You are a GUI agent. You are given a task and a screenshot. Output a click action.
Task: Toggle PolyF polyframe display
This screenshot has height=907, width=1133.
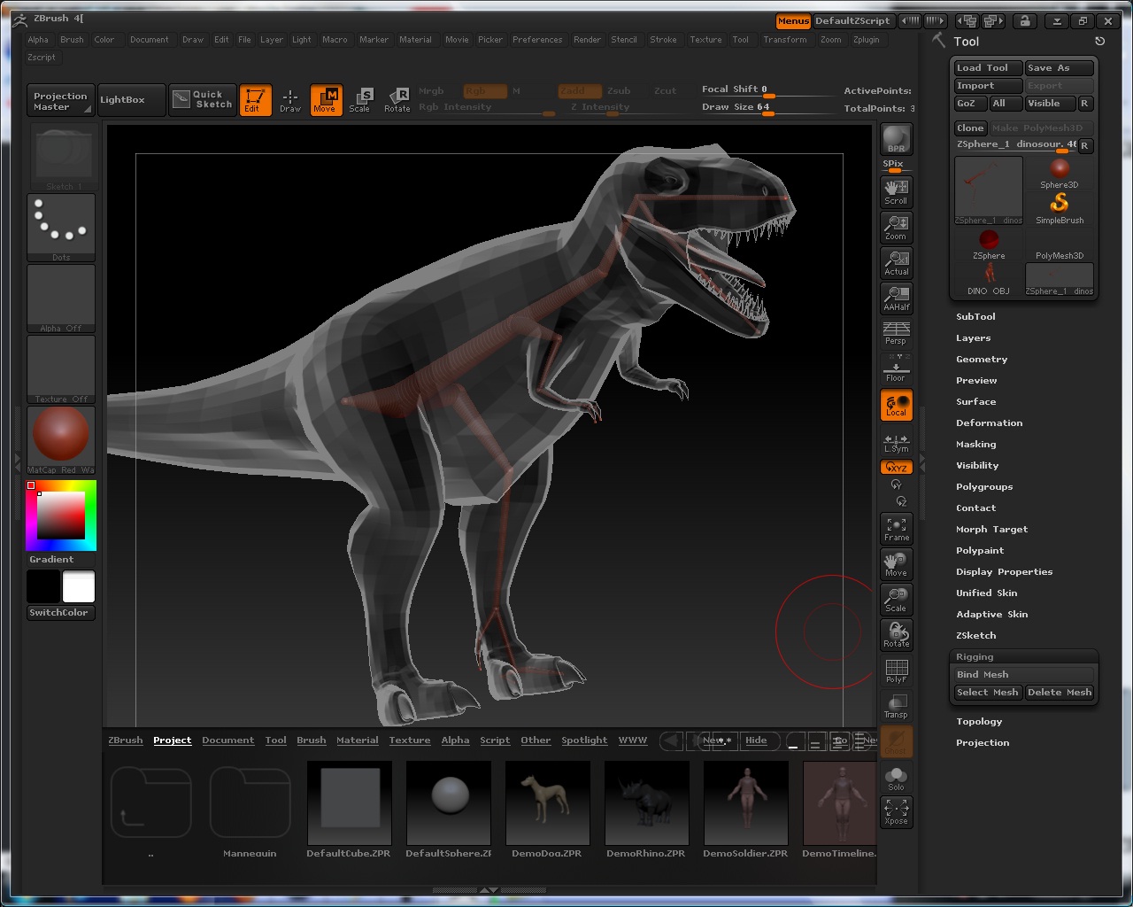point(896,671)
